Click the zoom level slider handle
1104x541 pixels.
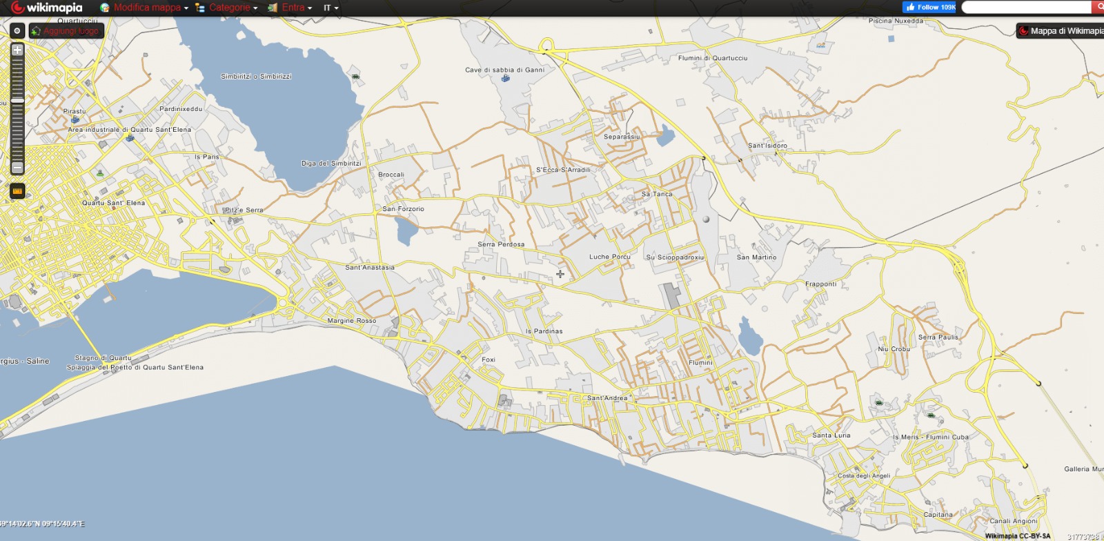pyautogui.click(x=17, y=101)
